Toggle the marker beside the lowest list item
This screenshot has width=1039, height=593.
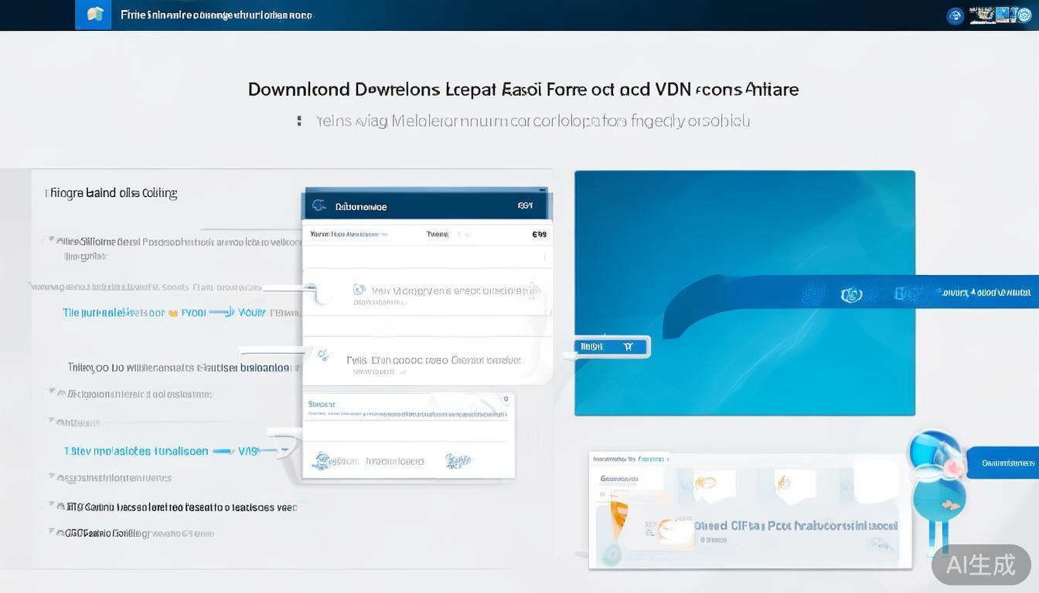point(53,532)
